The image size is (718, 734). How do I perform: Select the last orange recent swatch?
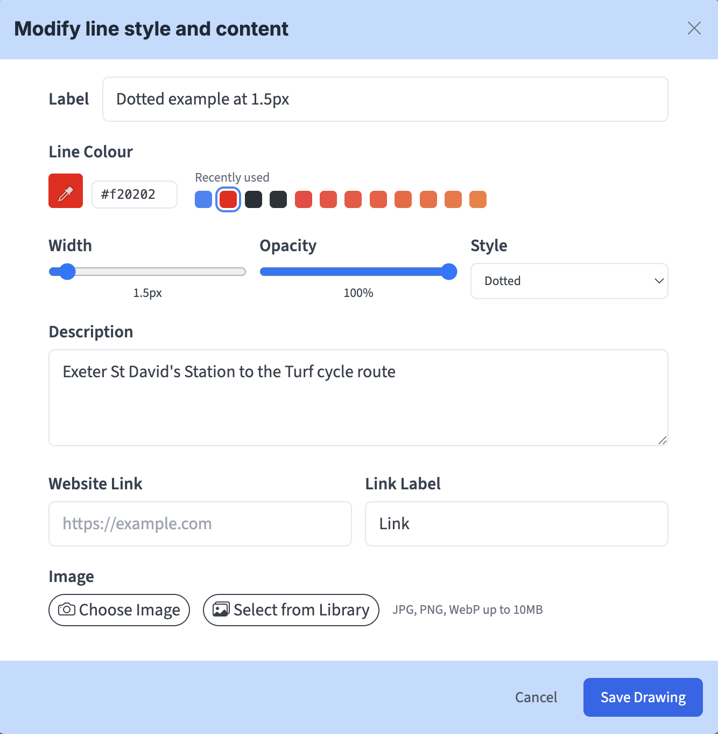478,199
